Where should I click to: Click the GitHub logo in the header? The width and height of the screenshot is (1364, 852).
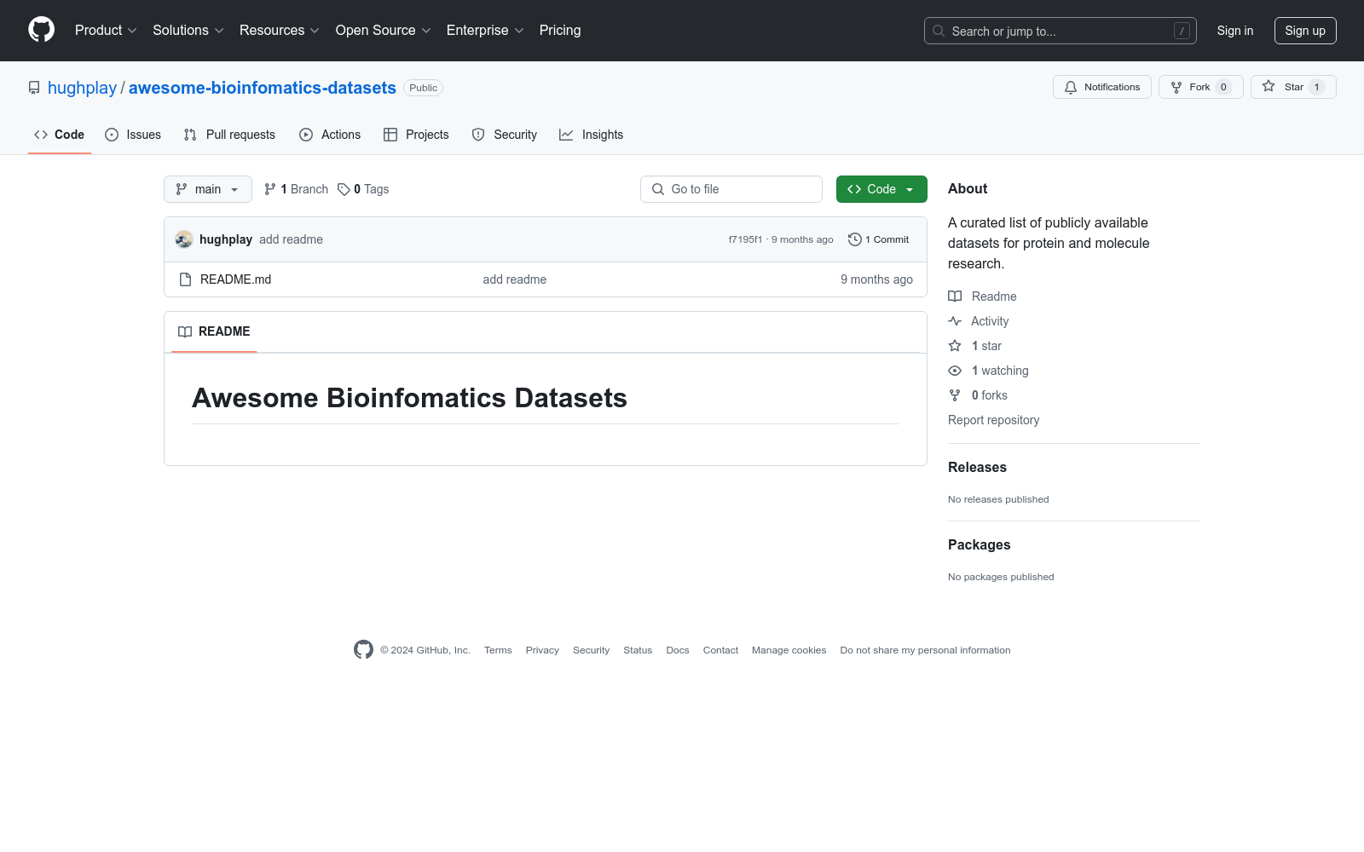41,30
